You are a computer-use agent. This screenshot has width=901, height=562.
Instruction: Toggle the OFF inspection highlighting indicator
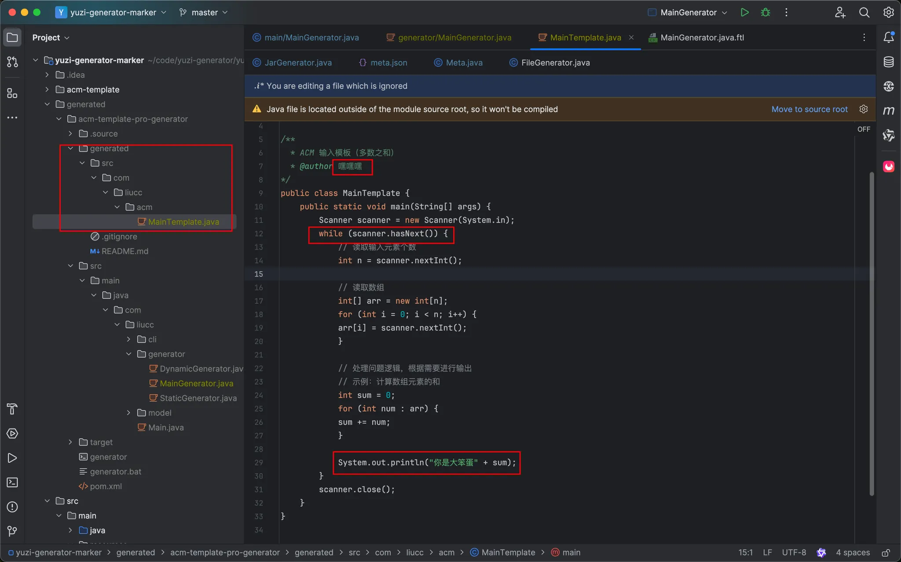863,129
